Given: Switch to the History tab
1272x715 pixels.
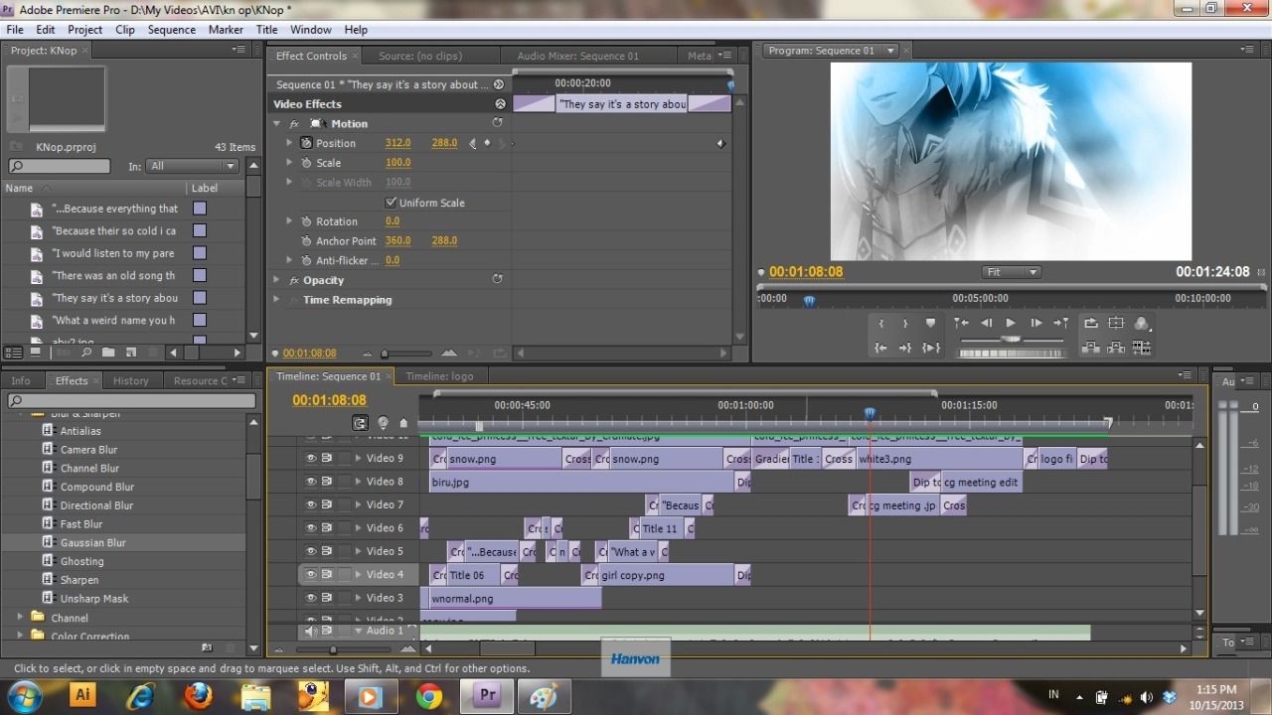Looking at the screenshot, I should 130,380.
